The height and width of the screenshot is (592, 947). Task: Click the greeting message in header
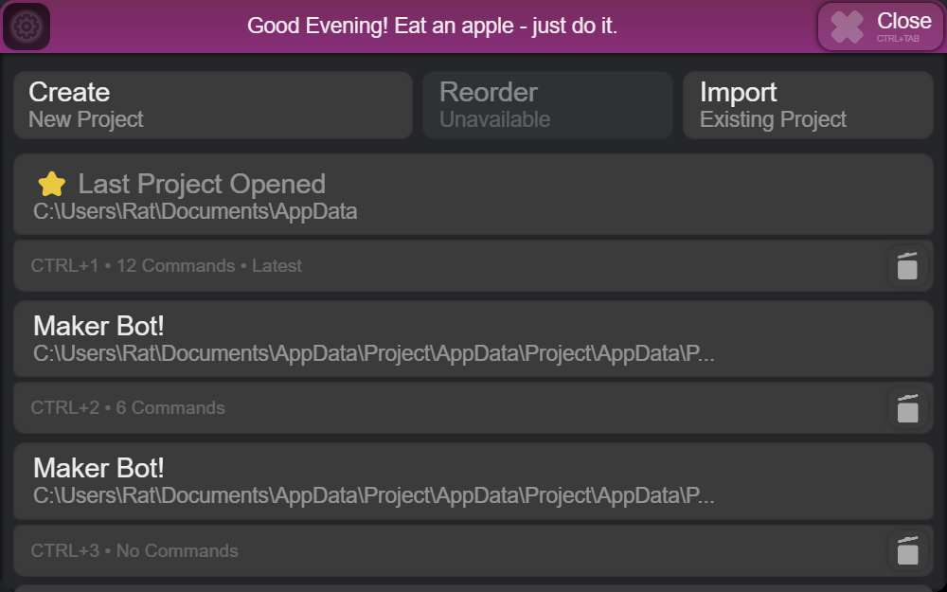[x=433, y=26]
